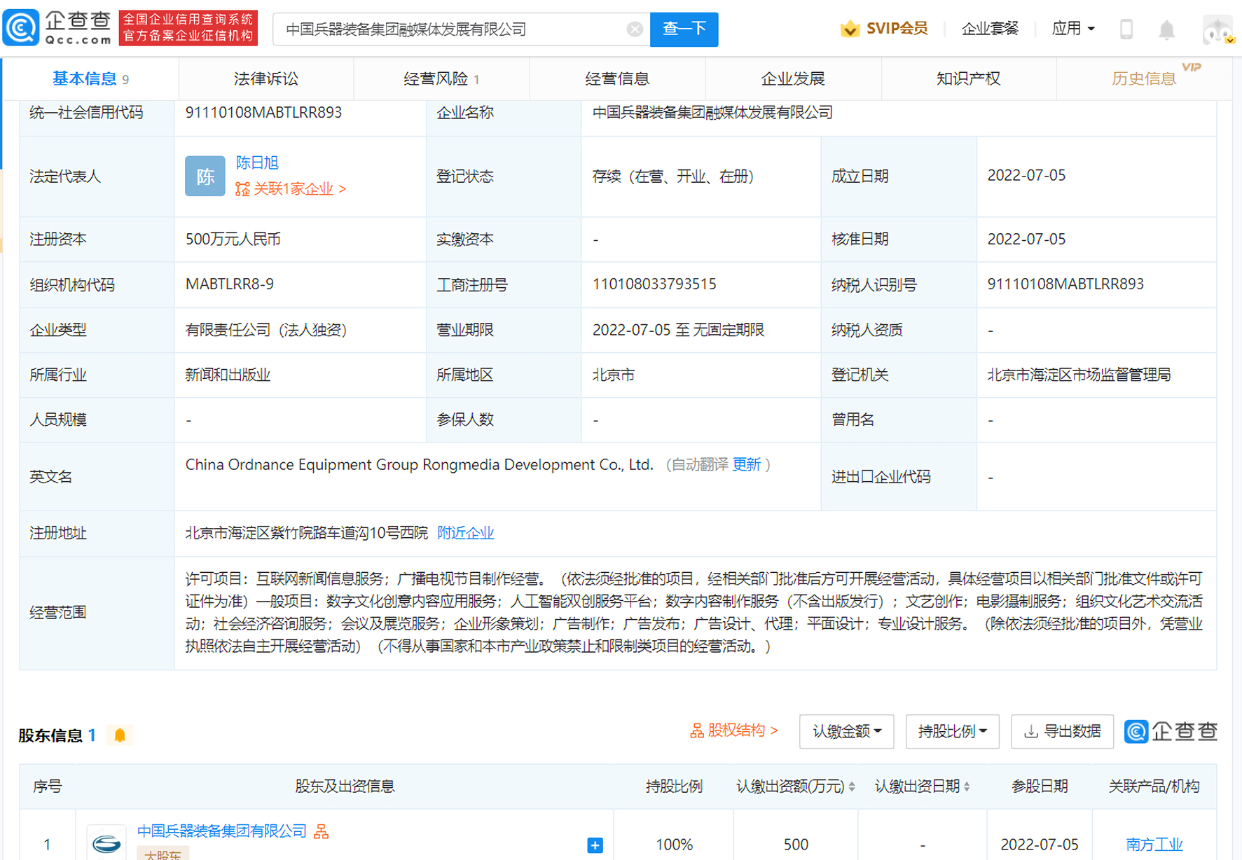Screen dimensions: 1242x860
Task: Open the 经营信息 tab
Action: [x=617, y=78]
